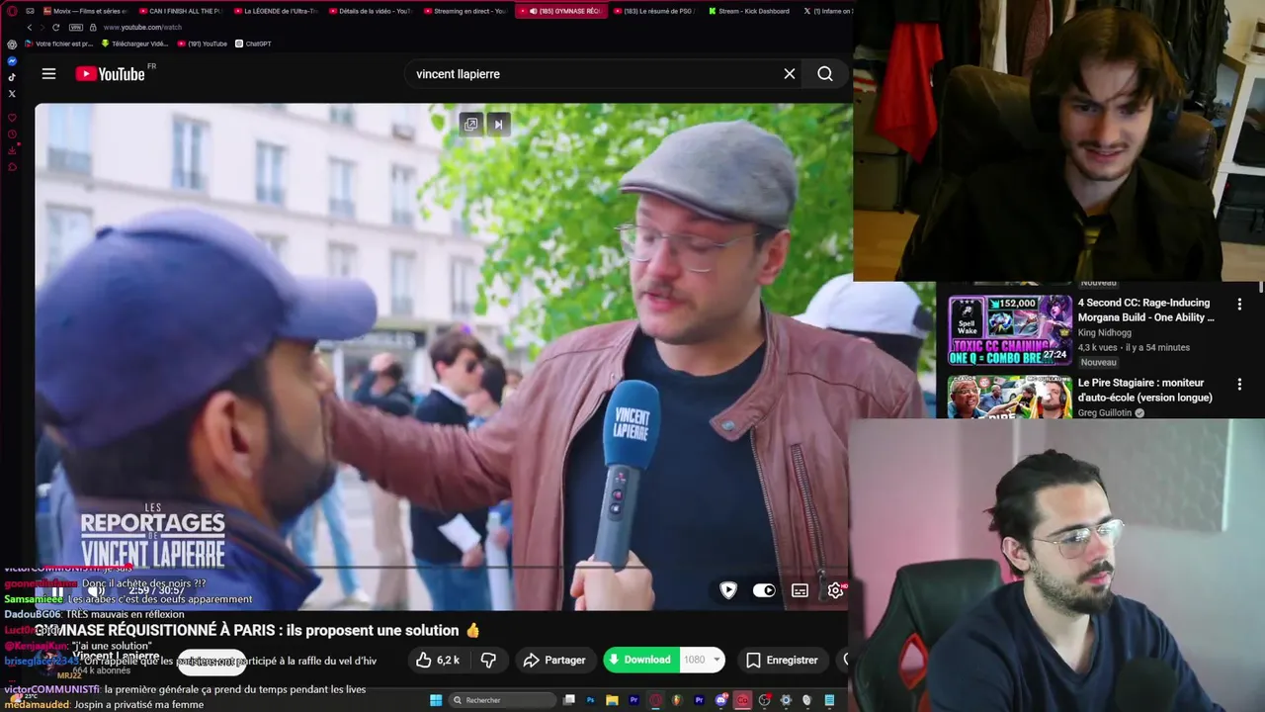This screenshot has width=1265, height=712.
Task: Open title 4 Second CC: Rage-Inducing Morgana Build
Action: 1146,310
